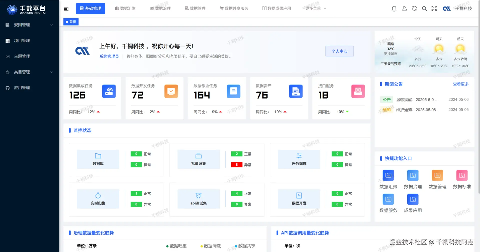This screenshot has height=252, width=480.
Task: Collapse the sidebar with the hamburger icon
Action: coord(66,8)
